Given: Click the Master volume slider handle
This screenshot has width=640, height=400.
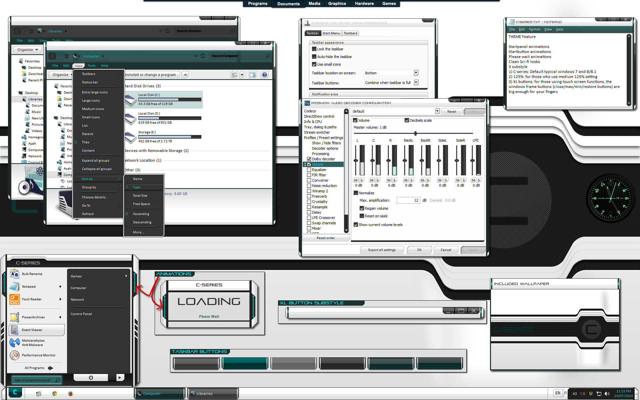Looking at the screenshot, I should click(415, 133).
